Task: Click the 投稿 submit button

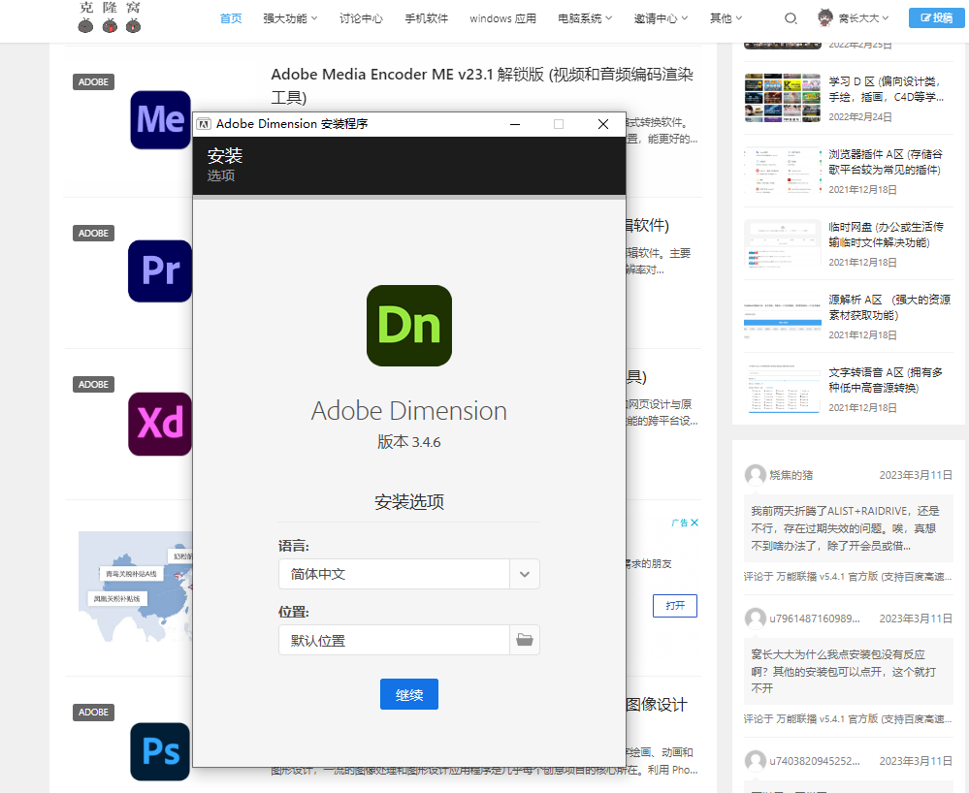Action: [x=936, y=17]
